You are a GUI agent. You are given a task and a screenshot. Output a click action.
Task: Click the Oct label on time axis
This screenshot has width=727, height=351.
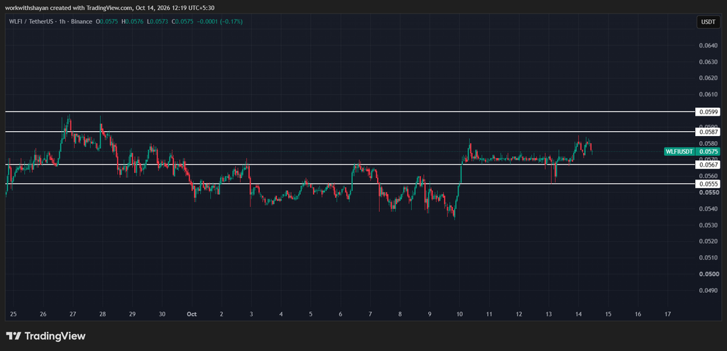coord(192,314)
